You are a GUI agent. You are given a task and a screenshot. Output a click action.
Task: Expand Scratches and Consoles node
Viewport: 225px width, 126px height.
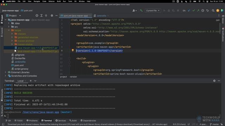point(6,76)
